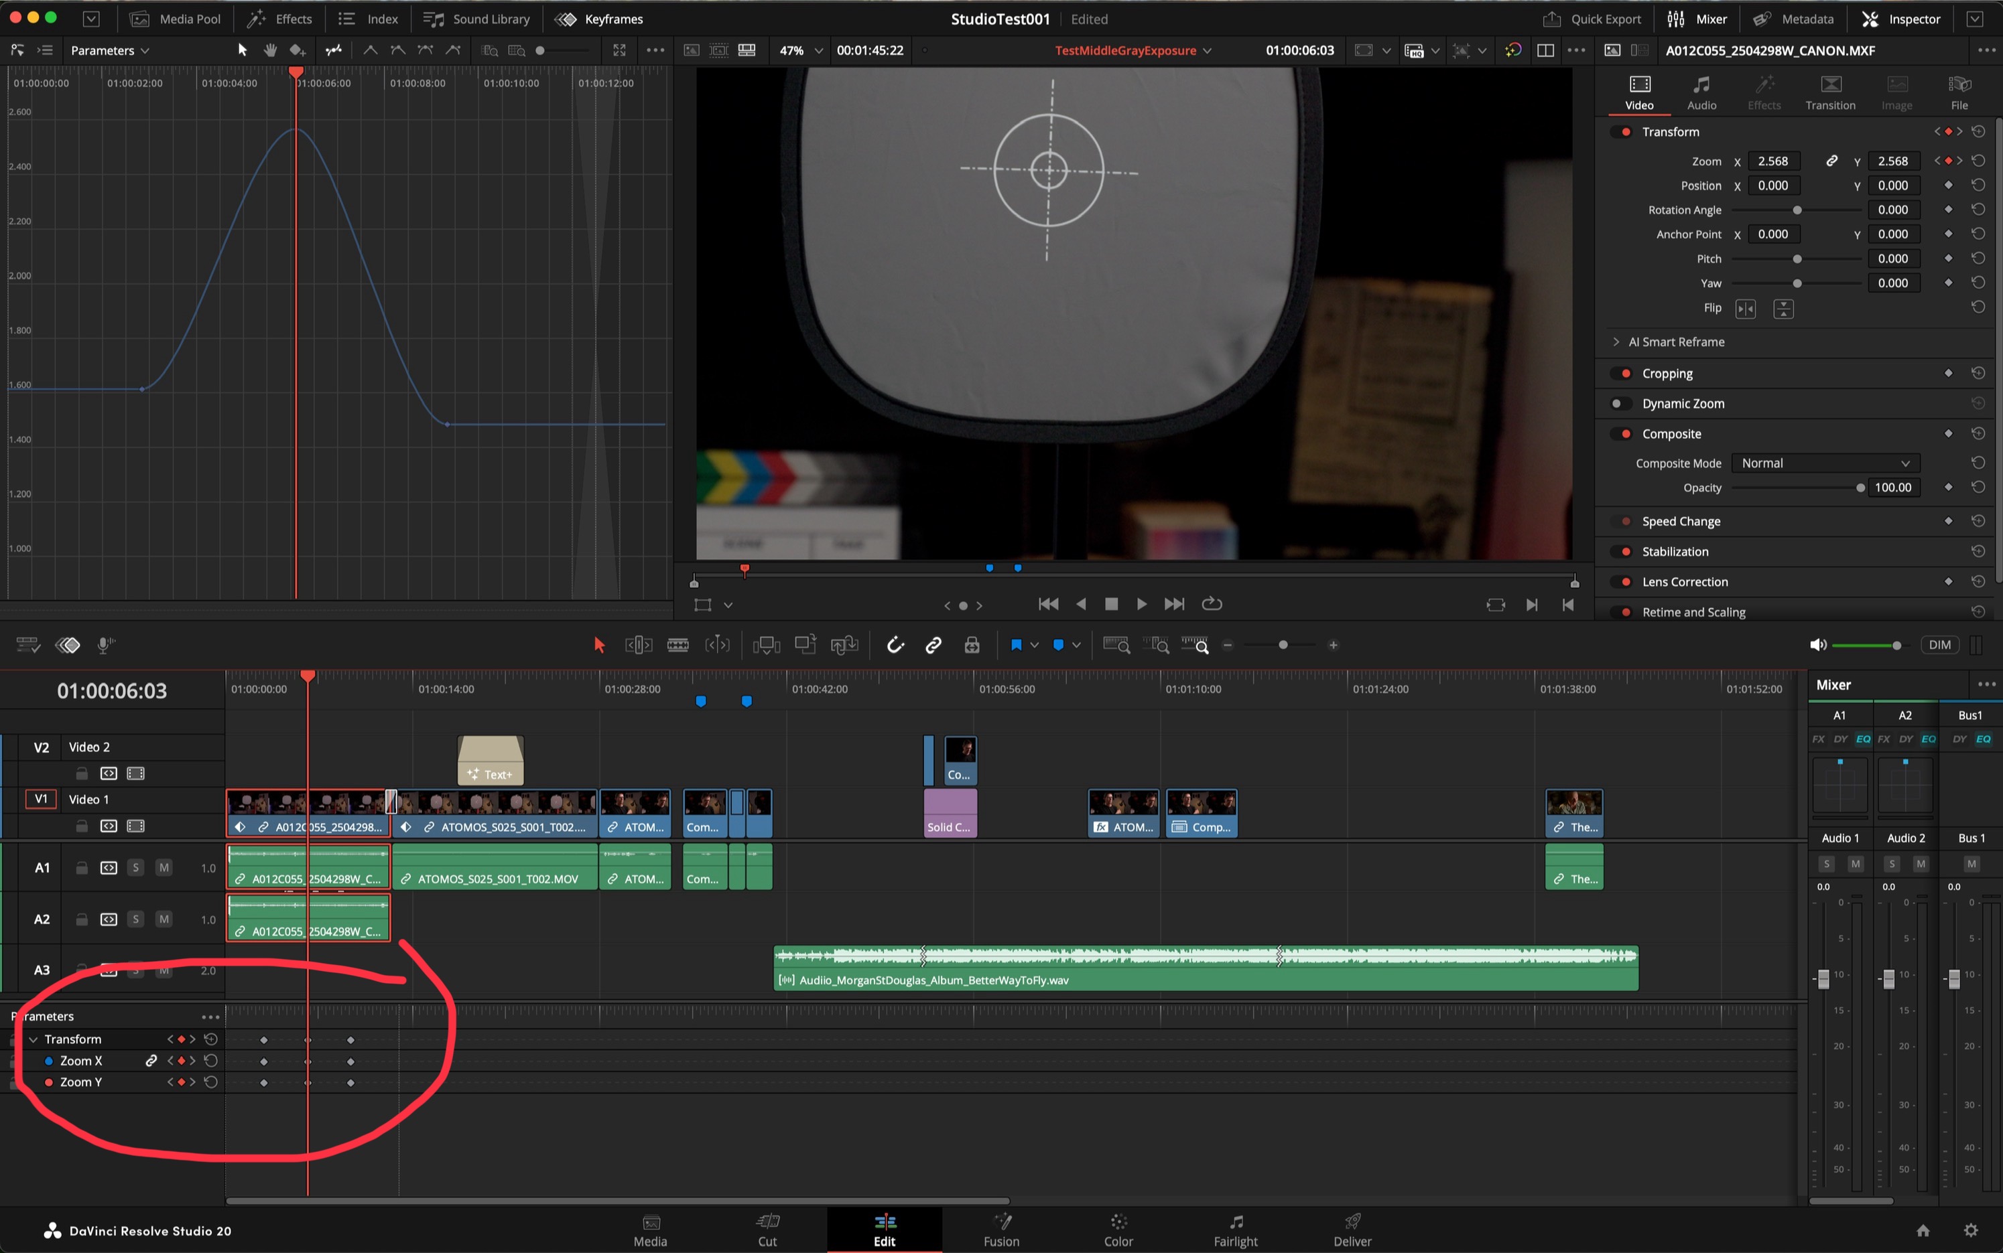Switch to the Fairlight page
This screenshot has height=1253, width=2003.
1235,1230
